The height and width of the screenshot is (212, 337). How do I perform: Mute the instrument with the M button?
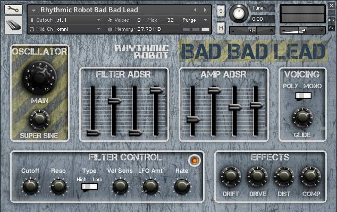221,28
